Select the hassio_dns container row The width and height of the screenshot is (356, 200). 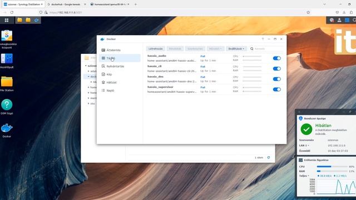215,79
